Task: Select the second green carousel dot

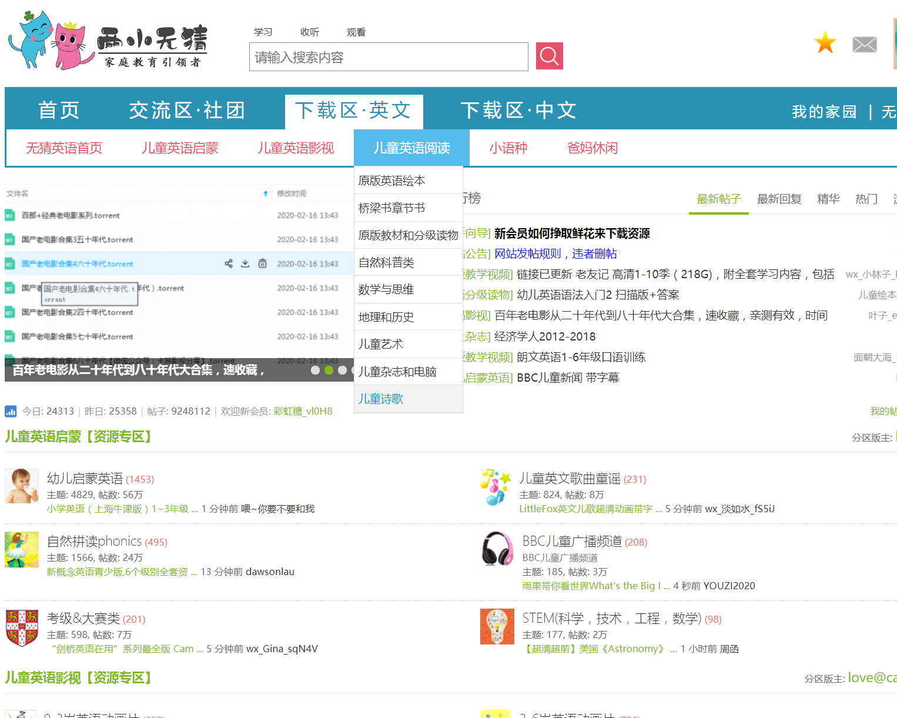Action: [329, 370]
